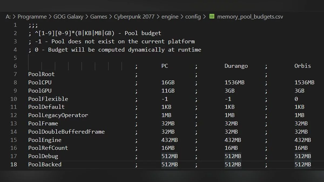Click the CSV file icon in the breadcrumb

(212, 16)
